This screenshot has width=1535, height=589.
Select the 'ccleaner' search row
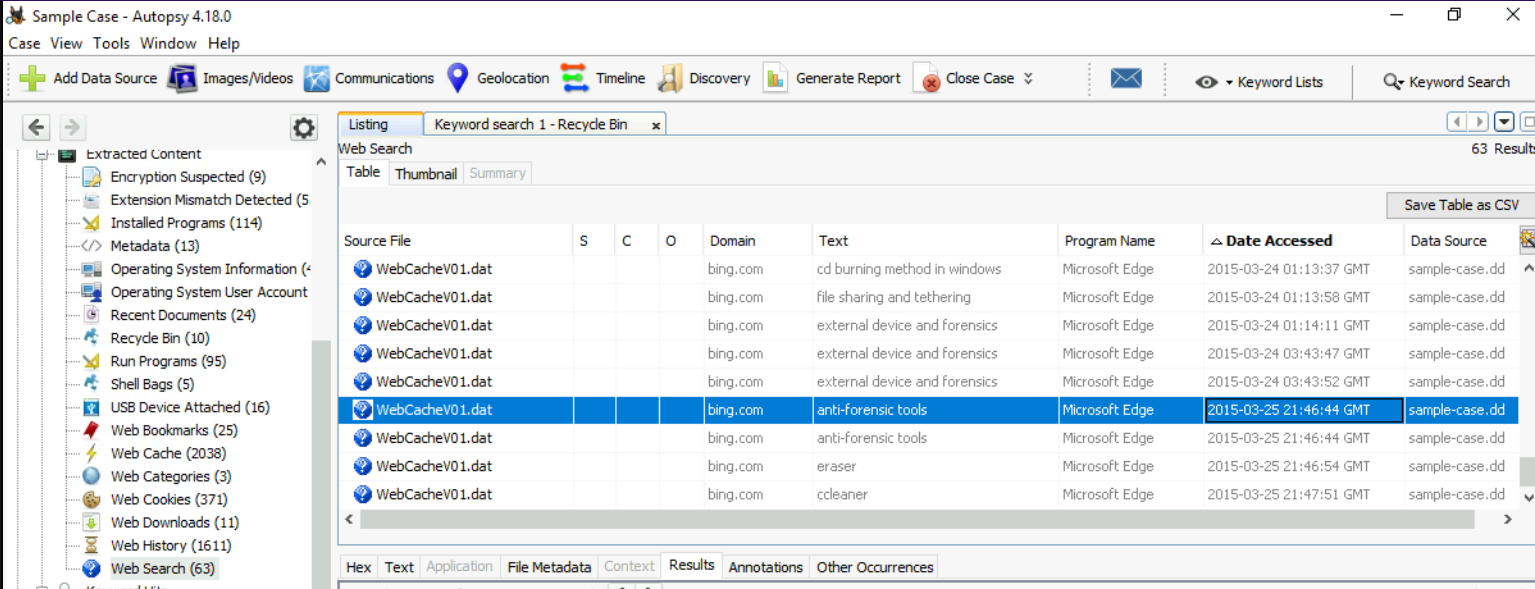(x=928, y=494)
